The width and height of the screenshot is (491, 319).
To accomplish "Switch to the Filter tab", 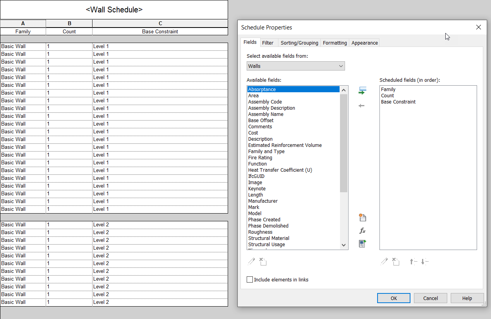I will [269, 43].
